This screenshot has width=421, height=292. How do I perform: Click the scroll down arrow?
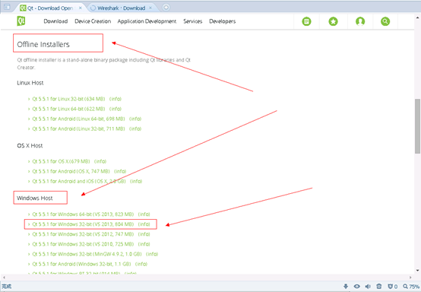[417, 270]
